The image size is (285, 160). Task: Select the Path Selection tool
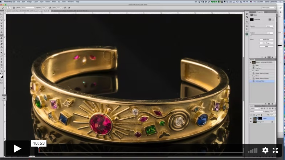(x=2, y=62)
